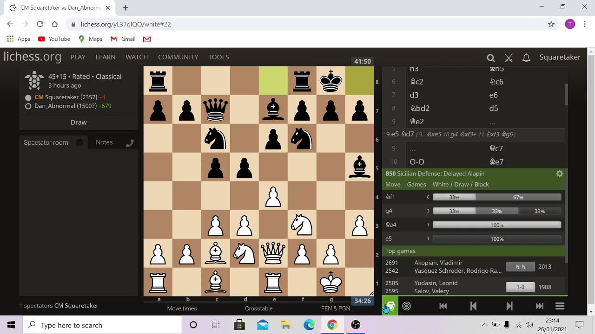This screenshot has width=595, height=334.
Task: Open opening explorer settings gear
Action: (560, 174)
